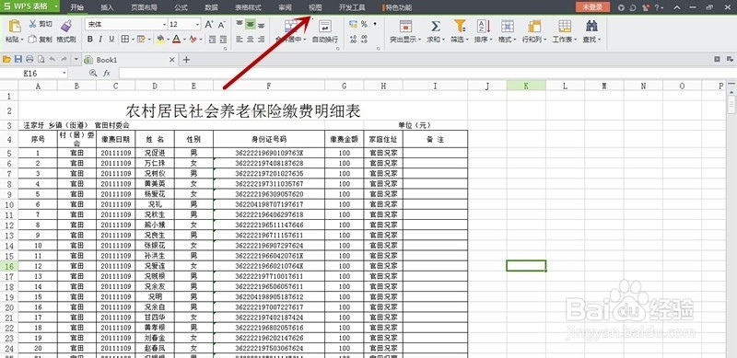Click the Filter (筛选) funnel icon
The height and width of the screenshot is (358, 737).
[x=459, y=26]
